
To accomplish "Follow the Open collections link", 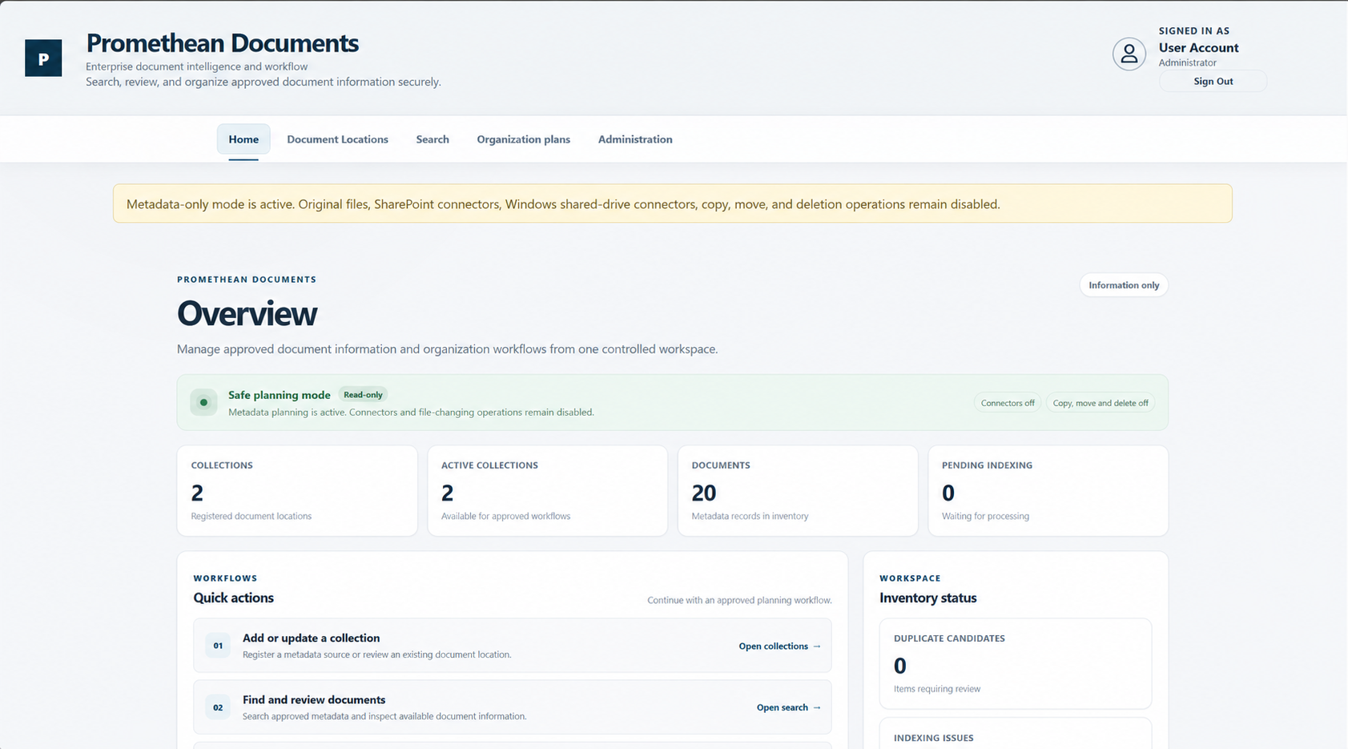I will click(x=779, y=646).
